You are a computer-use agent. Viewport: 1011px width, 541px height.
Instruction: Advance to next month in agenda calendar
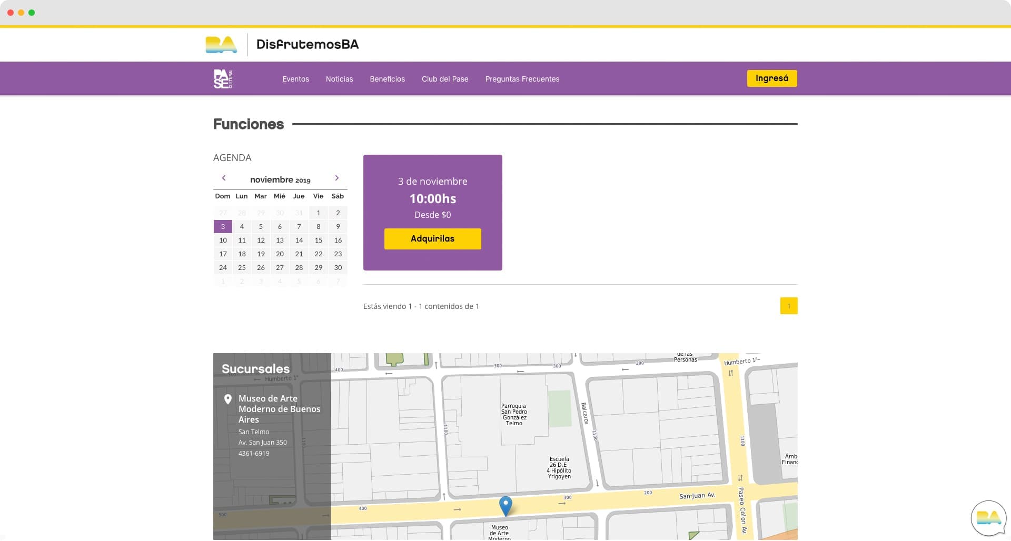(337, 178)
